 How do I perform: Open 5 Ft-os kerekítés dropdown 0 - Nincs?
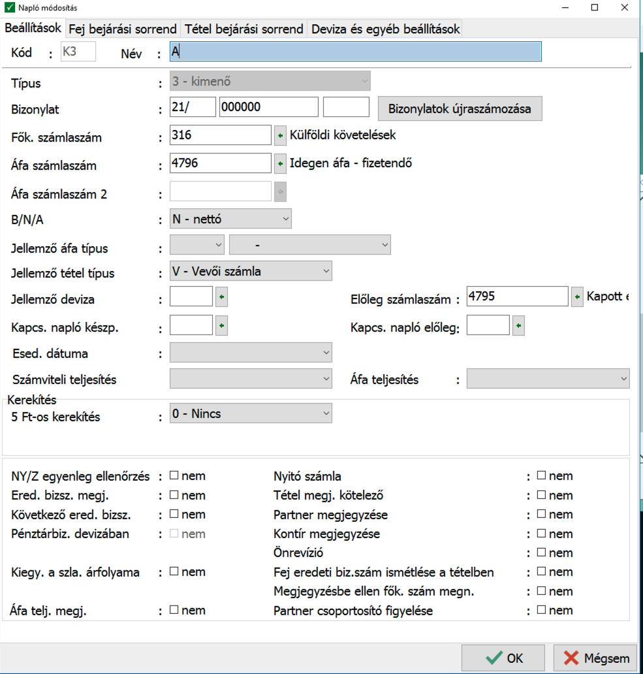(x=251, y=413)
